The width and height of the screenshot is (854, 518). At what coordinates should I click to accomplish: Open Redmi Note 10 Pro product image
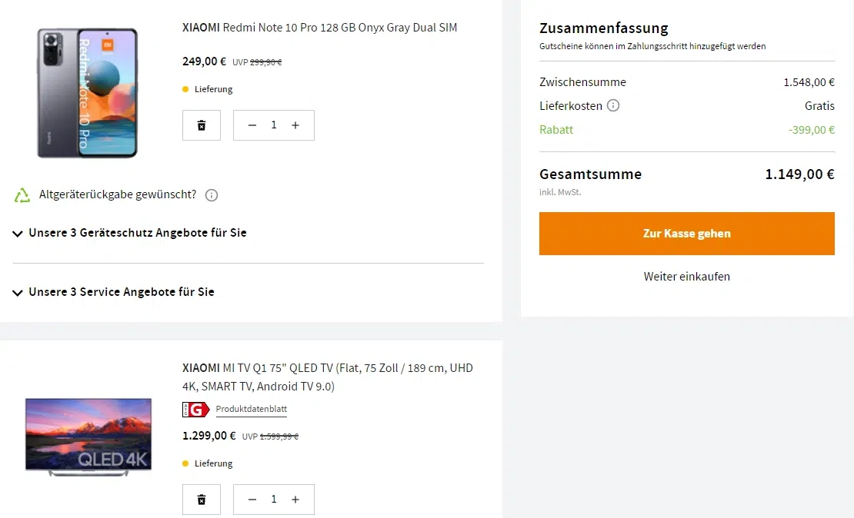pyautogui.click(x=87, y=92)
